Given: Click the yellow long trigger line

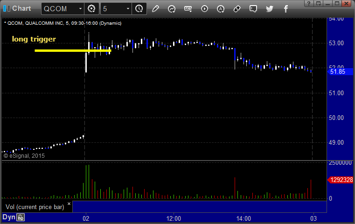Looking at the screenshot, I should coord(73,50).
